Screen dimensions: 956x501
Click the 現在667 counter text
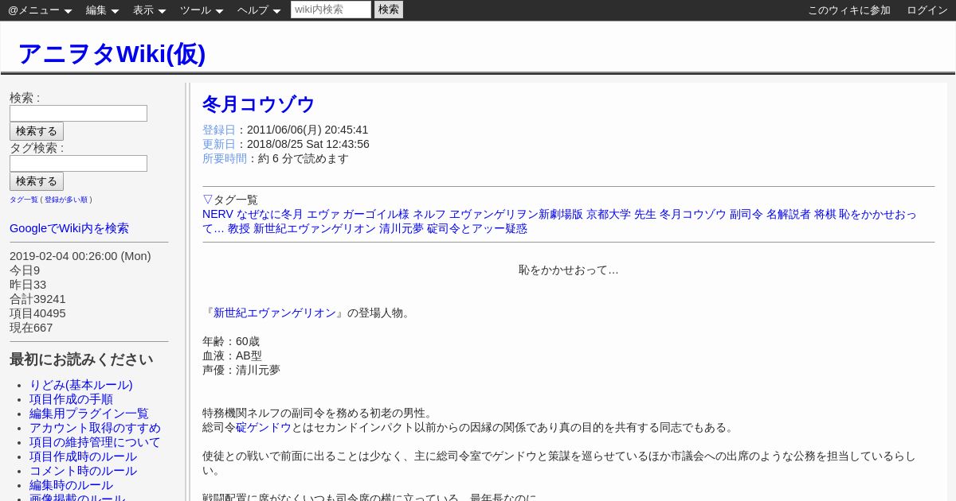[x=31, y=328]
